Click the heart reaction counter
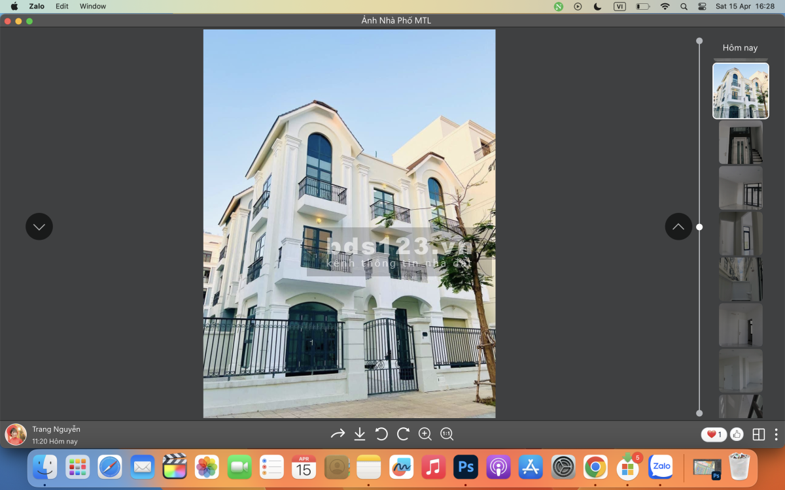The image size is (785, 490). (x=714, y=434)
